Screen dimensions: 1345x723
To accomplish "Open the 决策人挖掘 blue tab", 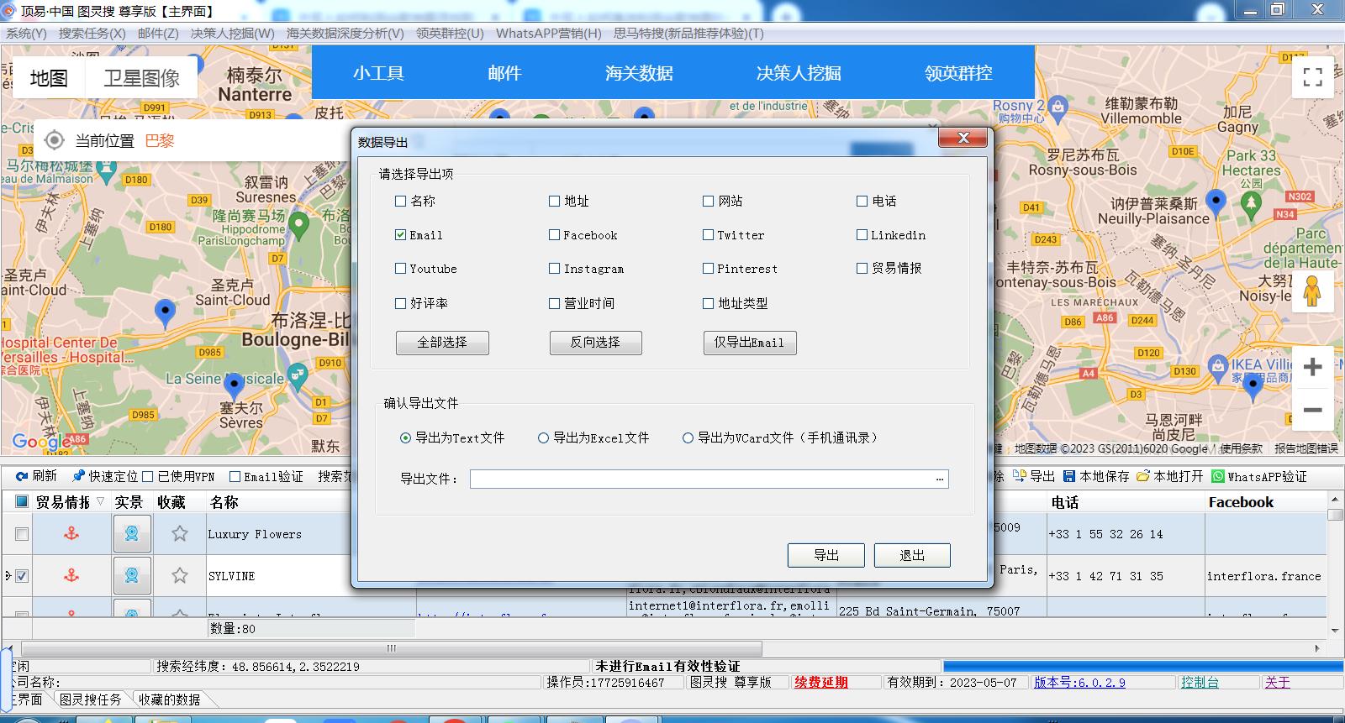I will tap(799, 73).
